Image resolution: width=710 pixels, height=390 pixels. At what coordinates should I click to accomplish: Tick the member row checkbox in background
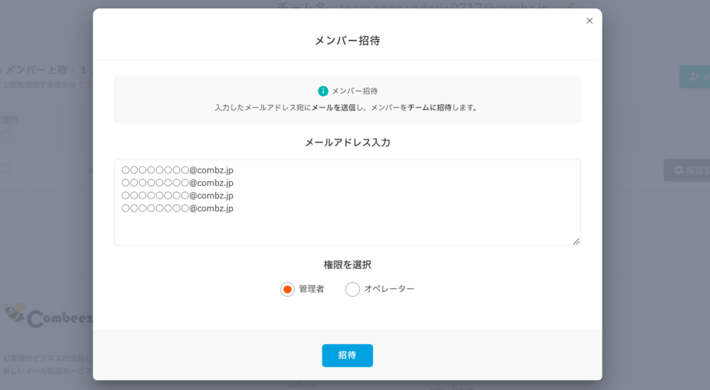[x=6, y=169]
